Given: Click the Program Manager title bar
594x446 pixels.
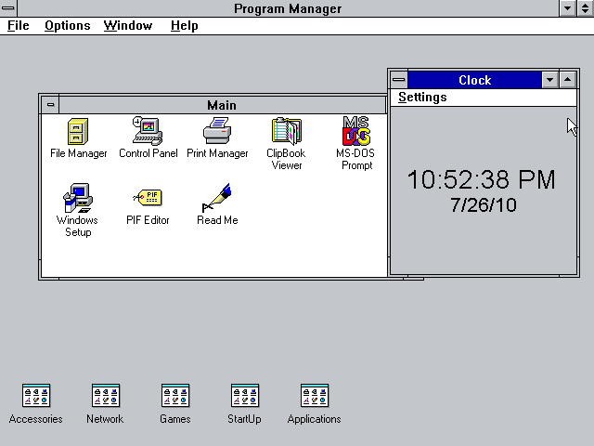Looking at the screenshot, I should 288,8.
